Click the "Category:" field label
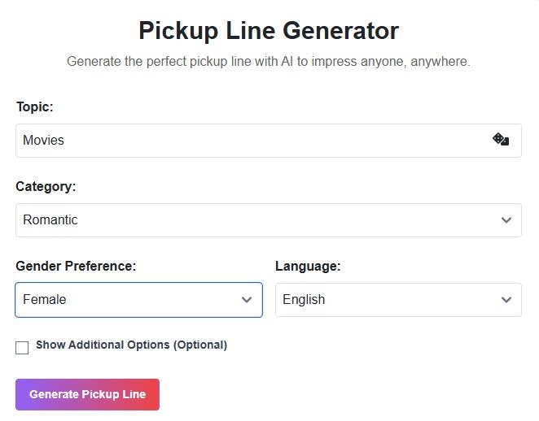This screenshot has width=539, height=421. pos(46,186)
